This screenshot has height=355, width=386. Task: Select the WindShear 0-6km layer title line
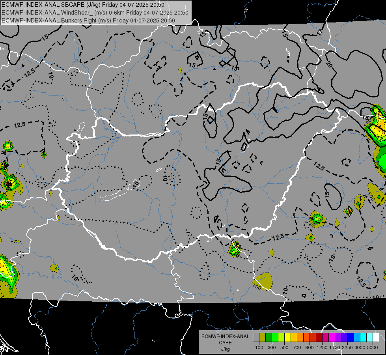click(95, 13)
